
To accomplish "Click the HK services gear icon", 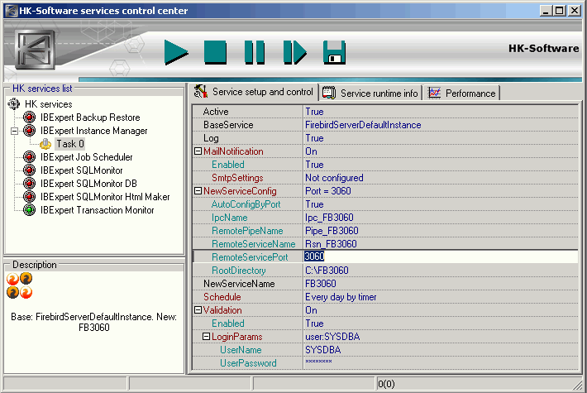I will pyautogui.click(x=14, y=103).
